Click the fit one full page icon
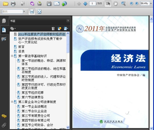The width and height of the screenshot is (154, 130). coord(39,12)
